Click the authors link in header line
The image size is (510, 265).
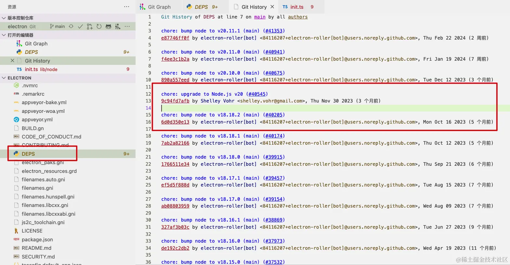click(298, 17)
